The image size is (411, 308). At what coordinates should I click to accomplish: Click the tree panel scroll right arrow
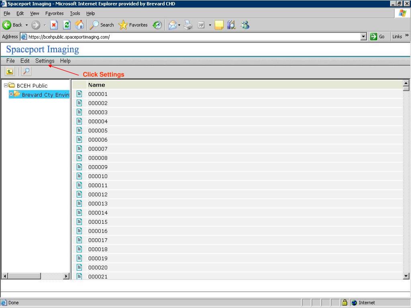pyautogui.click(x=66, y=276)
